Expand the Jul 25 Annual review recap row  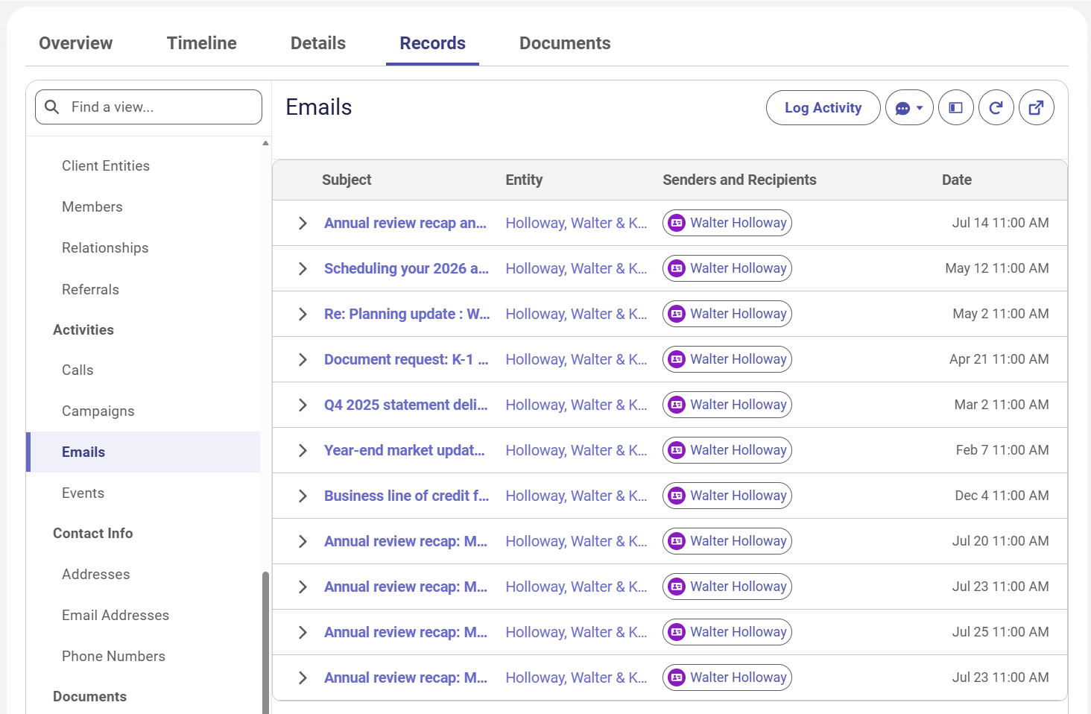tap(303, 632)
